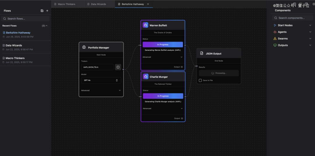The width and height of the screenshot is (315, 156).
Task: Add a new flow with plus icon
Action: (47, 11)
